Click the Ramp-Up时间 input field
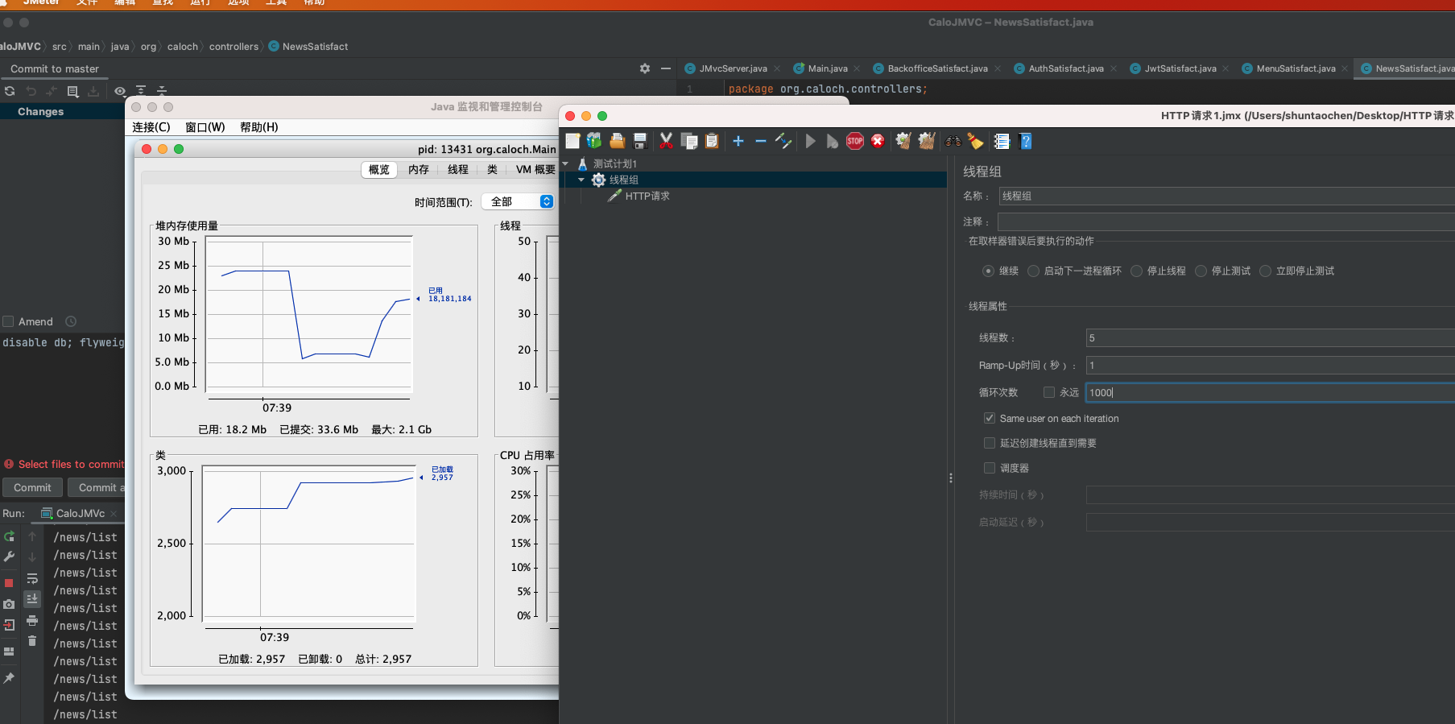Viewport: 1455px width, 724px height. [x=1270, y=365]
